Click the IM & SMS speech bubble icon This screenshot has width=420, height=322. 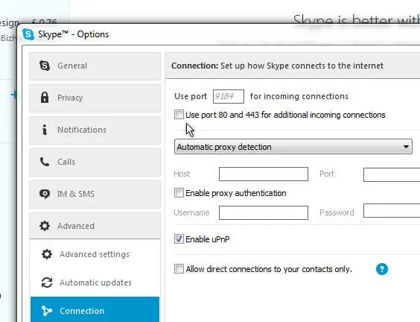click(x=45, y=194)
